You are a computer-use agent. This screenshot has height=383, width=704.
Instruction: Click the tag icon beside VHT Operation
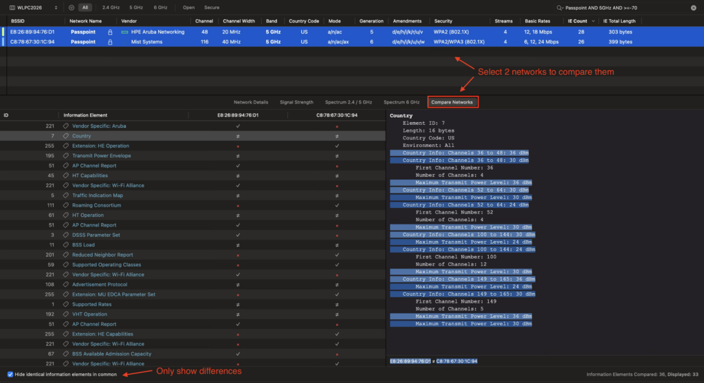(x=66, y=314)
